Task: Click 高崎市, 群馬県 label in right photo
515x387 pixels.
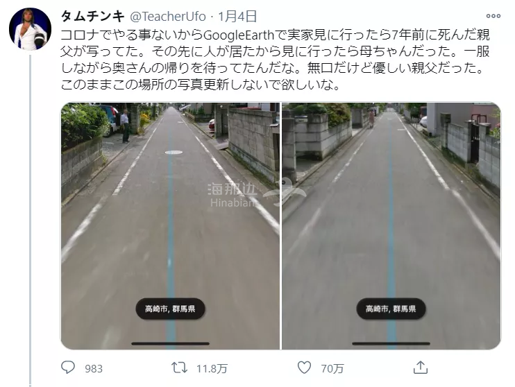Action: (x=391, y=309)
